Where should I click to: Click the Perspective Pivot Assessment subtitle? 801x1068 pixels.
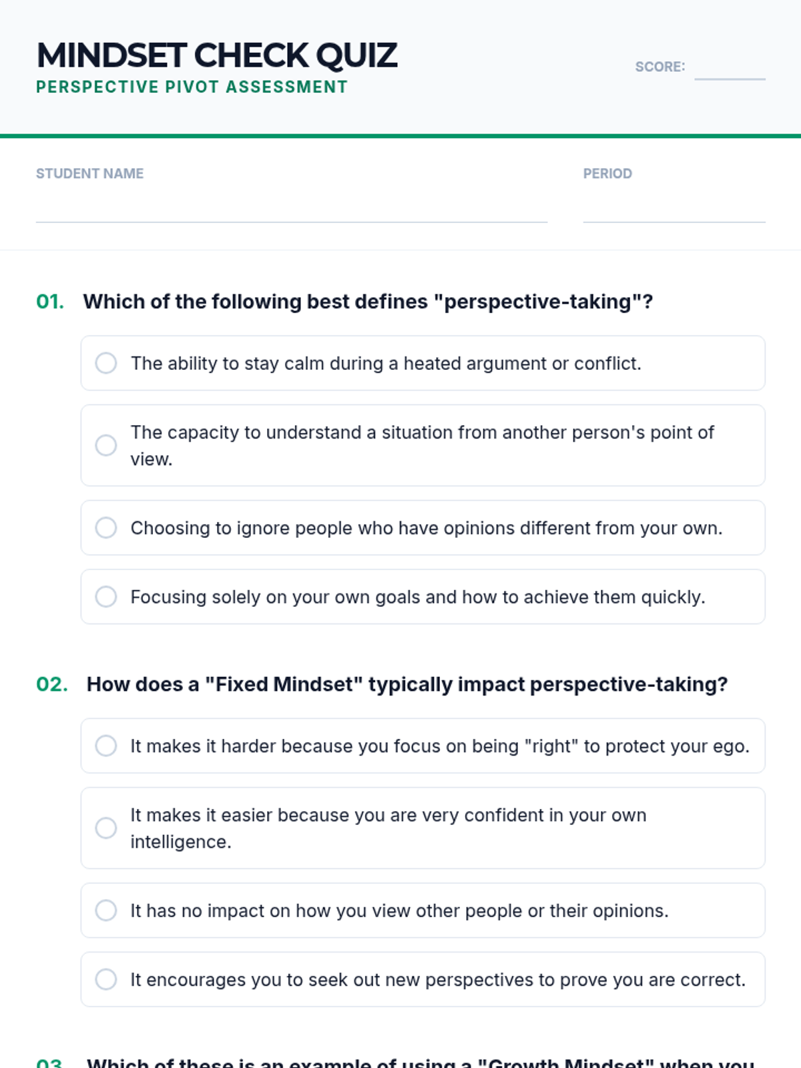pyautogui.click(x=192, y=87)
